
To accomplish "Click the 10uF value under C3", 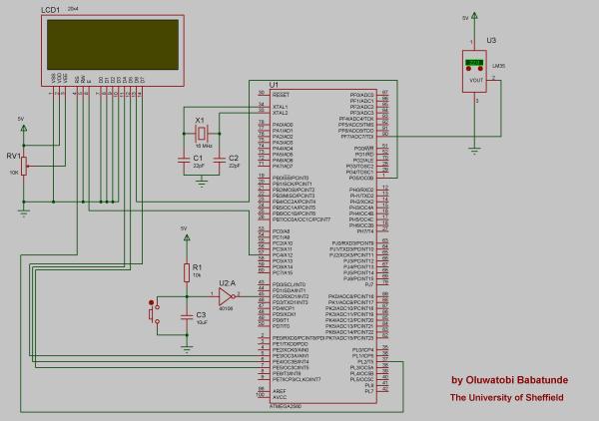I will coord(202,322).
